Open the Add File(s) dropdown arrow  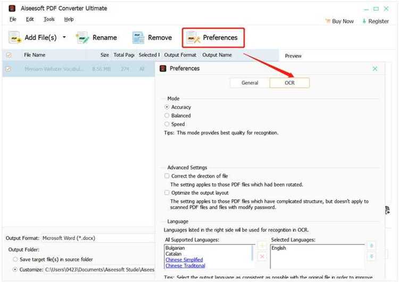coord(64,37)
